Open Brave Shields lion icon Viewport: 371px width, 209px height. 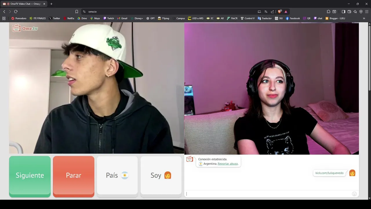click(279, 12)
